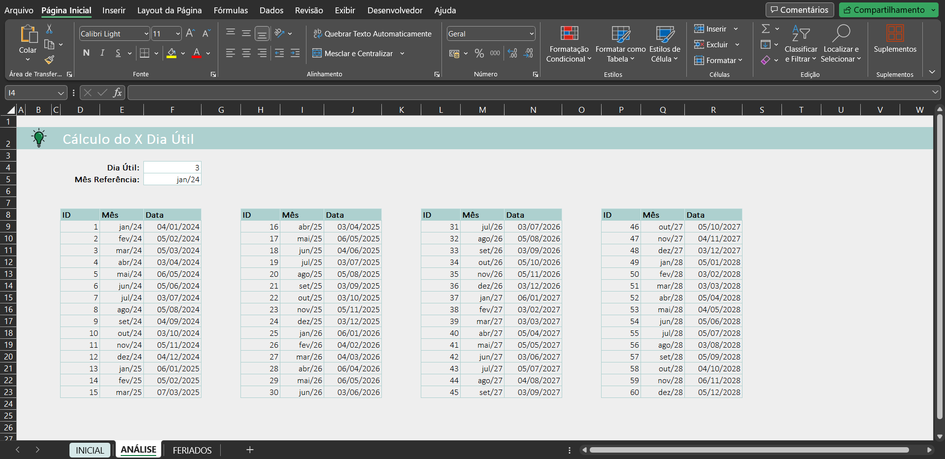This screenshot has height=459, width=945.
Task: Open the Geral number format dropdown
Action: point(531,34)
